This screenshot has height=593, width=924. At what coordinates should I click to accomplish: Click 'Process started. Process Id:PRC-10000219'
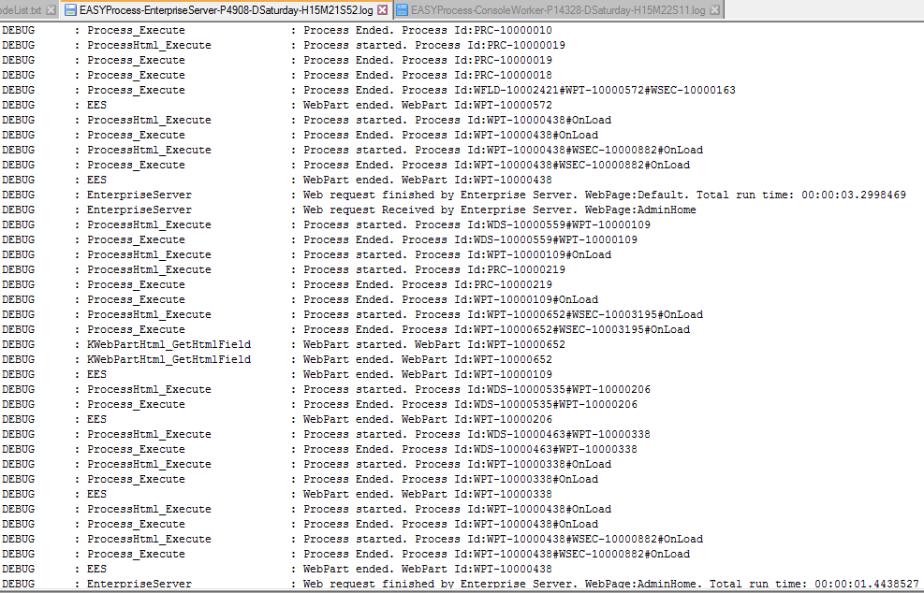pos(434,269)
